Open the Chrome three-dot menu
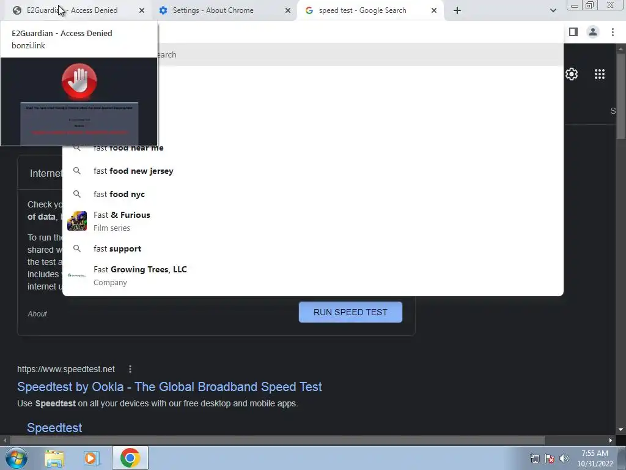This screenshot has width=626, height=470. 613,32
